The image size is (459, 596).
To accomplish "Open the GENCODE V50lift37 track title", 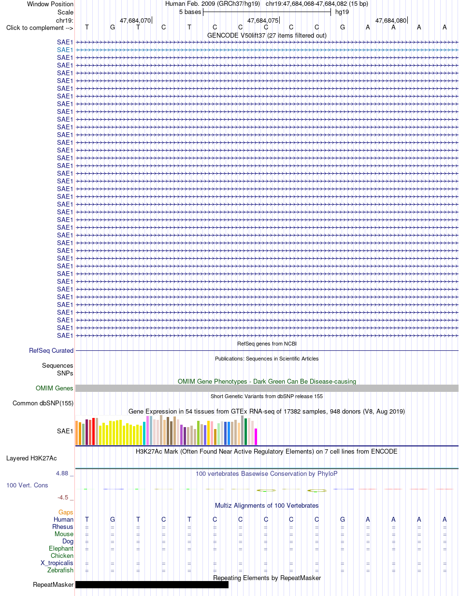I will 267,35.
